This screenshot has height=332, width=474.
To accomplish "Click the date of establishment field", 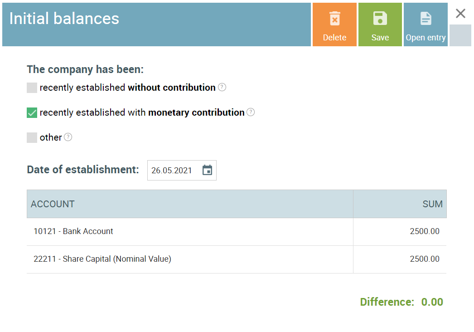I will tap(172, 171).
